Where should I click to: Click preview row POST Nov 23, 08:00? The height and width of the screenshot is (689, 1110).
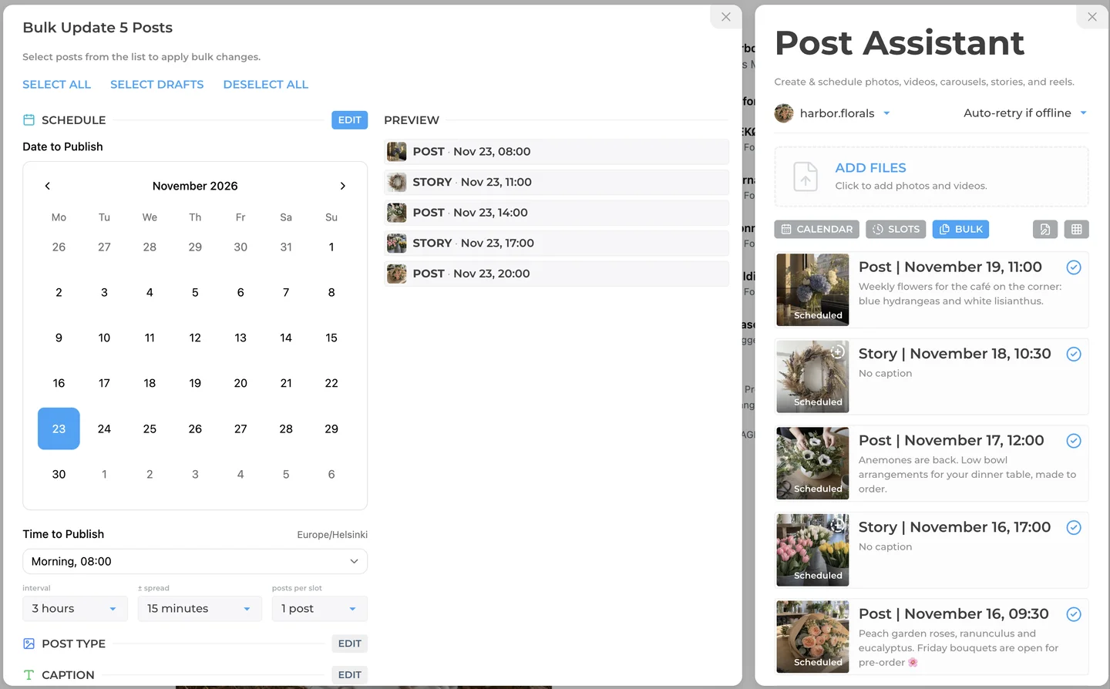[557, 152]
